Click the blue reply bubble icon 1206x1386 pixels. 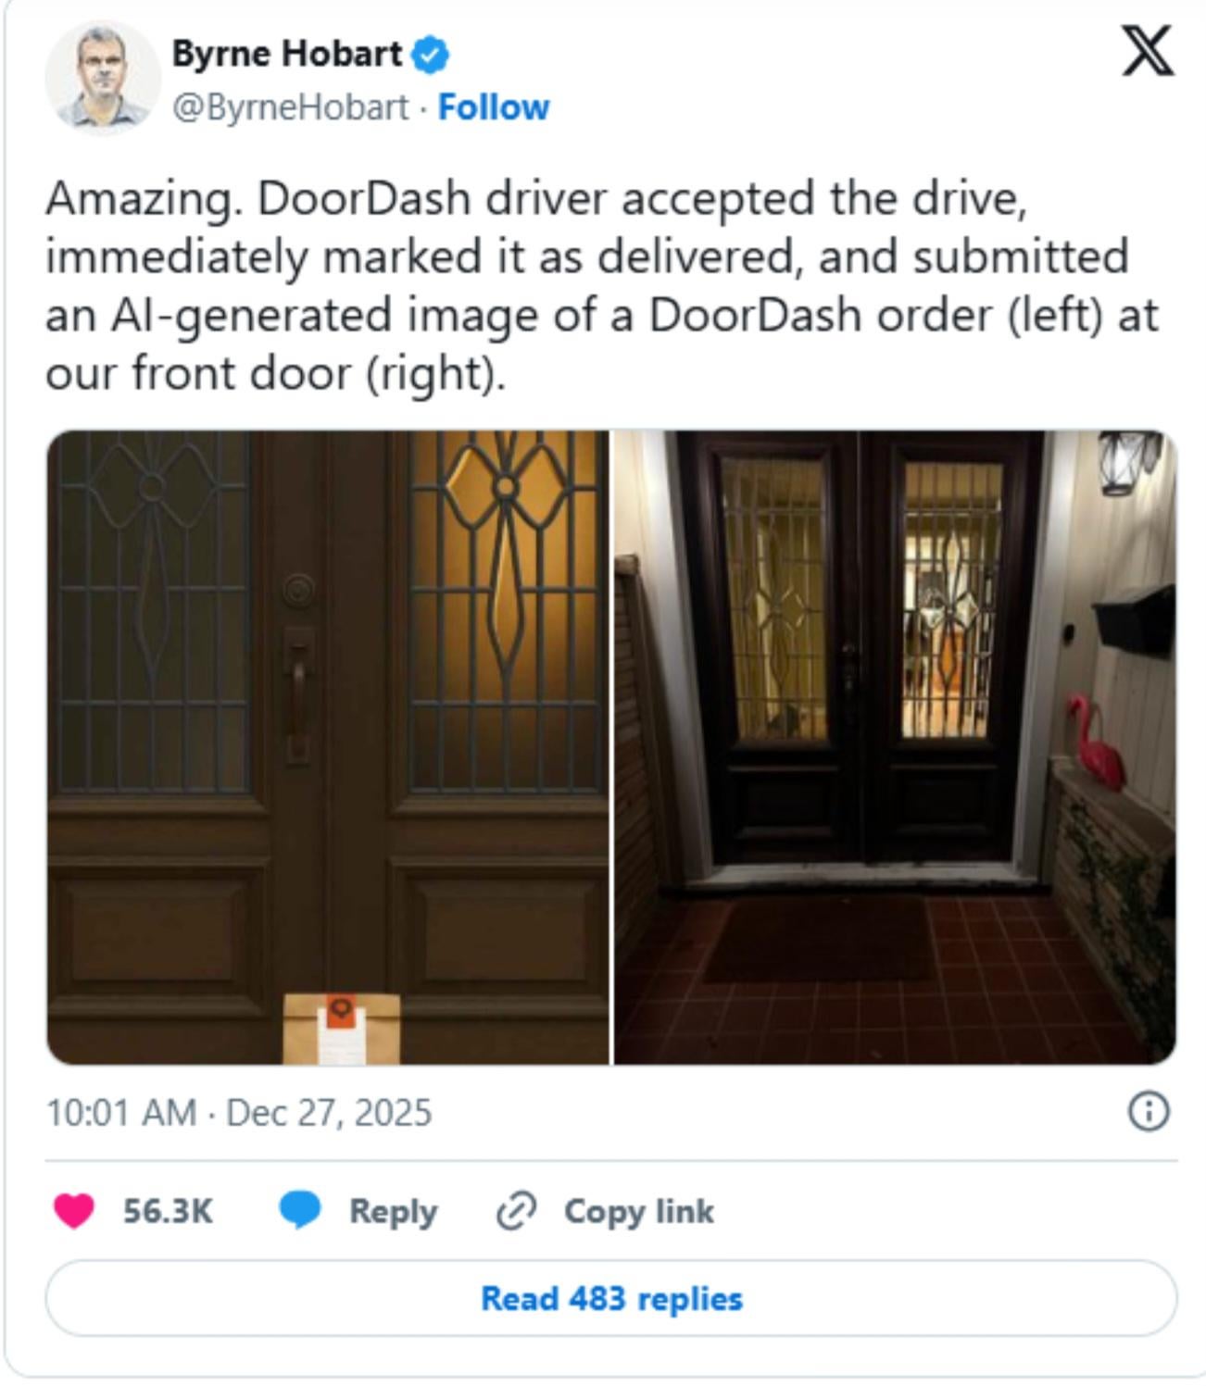tap(300, 1211)
